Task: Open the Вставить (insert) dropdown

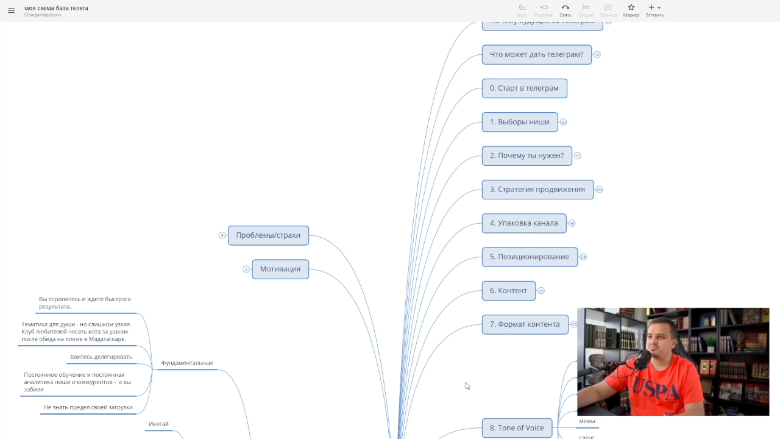Action: [654, 10]
